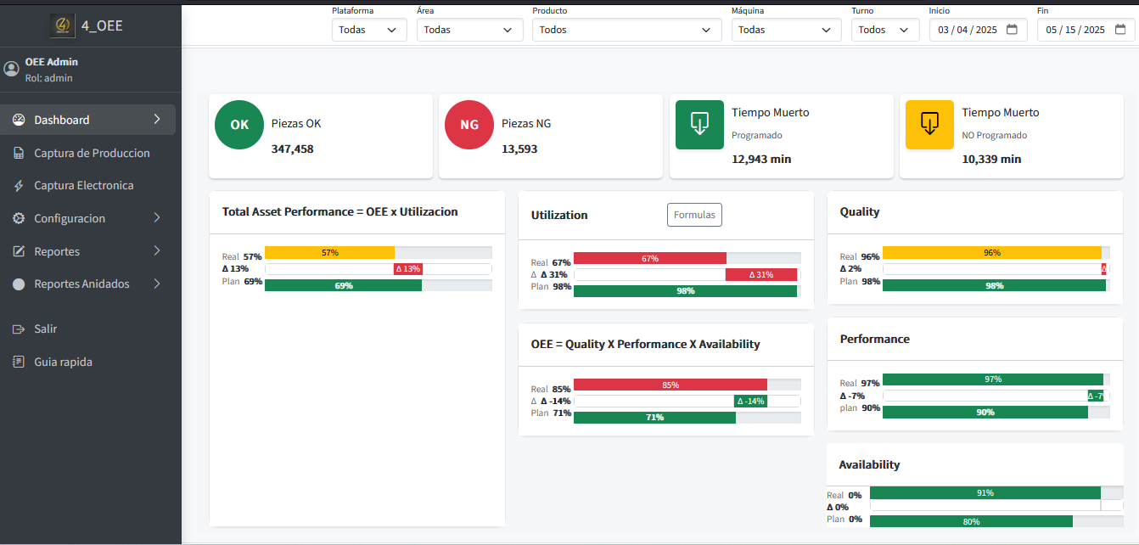The height and width of the screenshot is (545, 1139).
Task: Select Dashboard in the sidebar
Action: (x=88, y=120)
